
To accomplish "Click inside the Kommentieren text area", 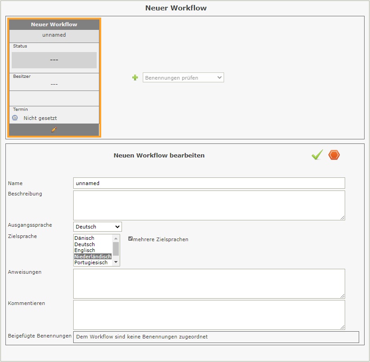I will 209,314.
